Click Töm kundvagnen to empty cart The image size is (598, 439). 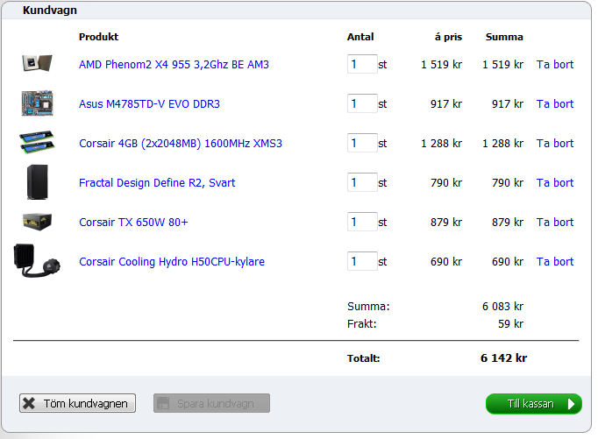click(x=77, y=403)
